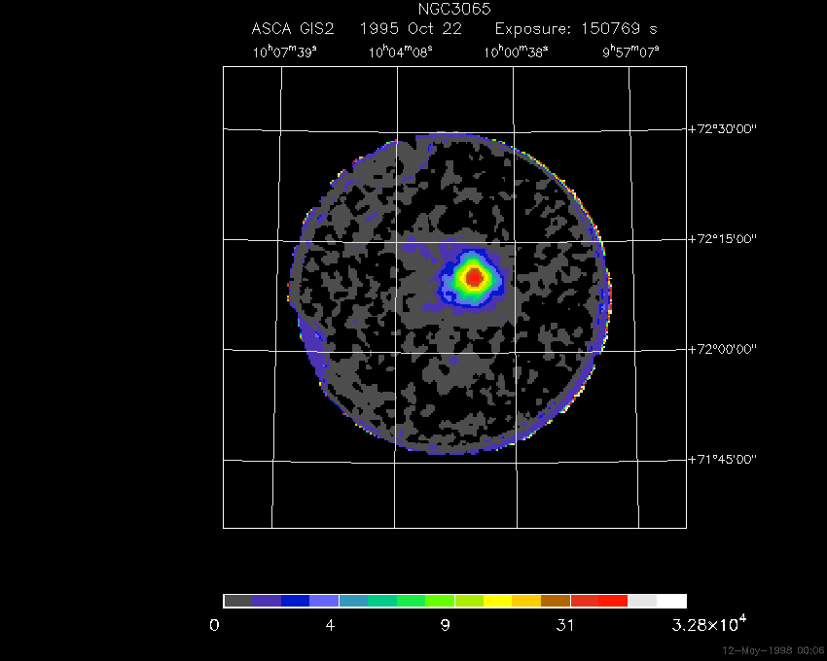Viewport: 827px width, 661px height.
Task: Select the ASCA GIS2 instrument label
Action: coord(293,28)
